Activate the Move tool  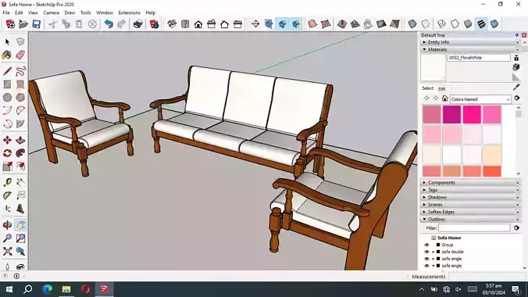pos(7,140)
